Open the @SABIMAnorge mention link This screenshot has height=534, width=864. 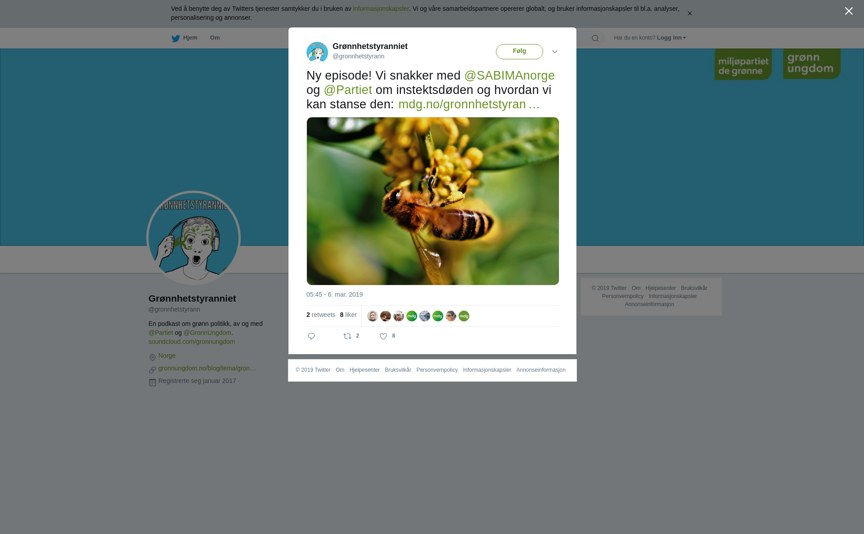pos(509,76)
